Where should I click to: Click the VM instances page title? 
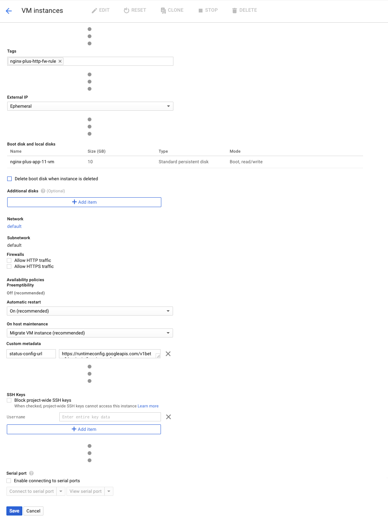click(x=42, y=11)
